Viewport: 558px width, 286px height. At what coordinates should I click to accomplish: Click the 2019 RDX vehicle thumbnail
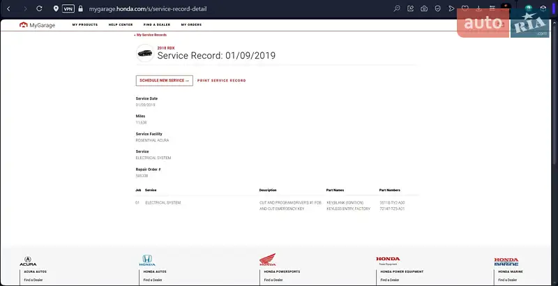145,53
